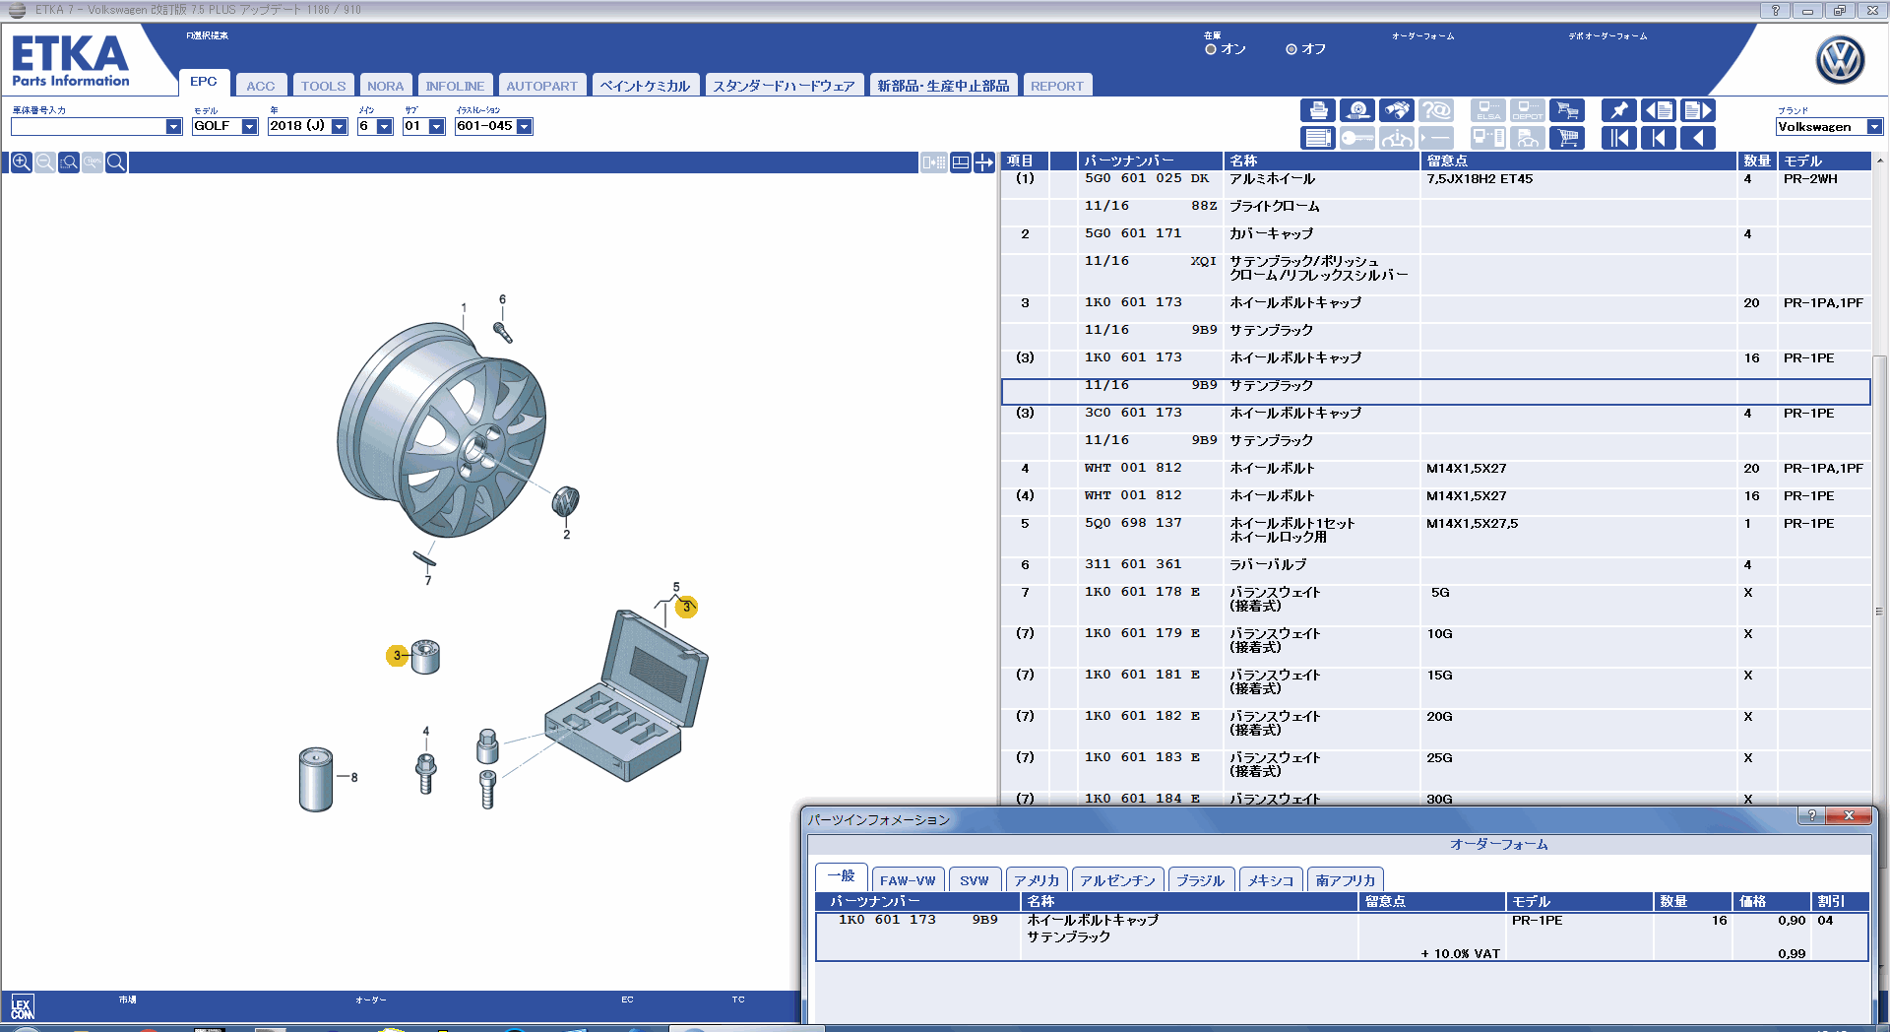The height and width of the screenshot is (1032, 1890).
Task: Toggle the split layout view icon
Action: 960,162
